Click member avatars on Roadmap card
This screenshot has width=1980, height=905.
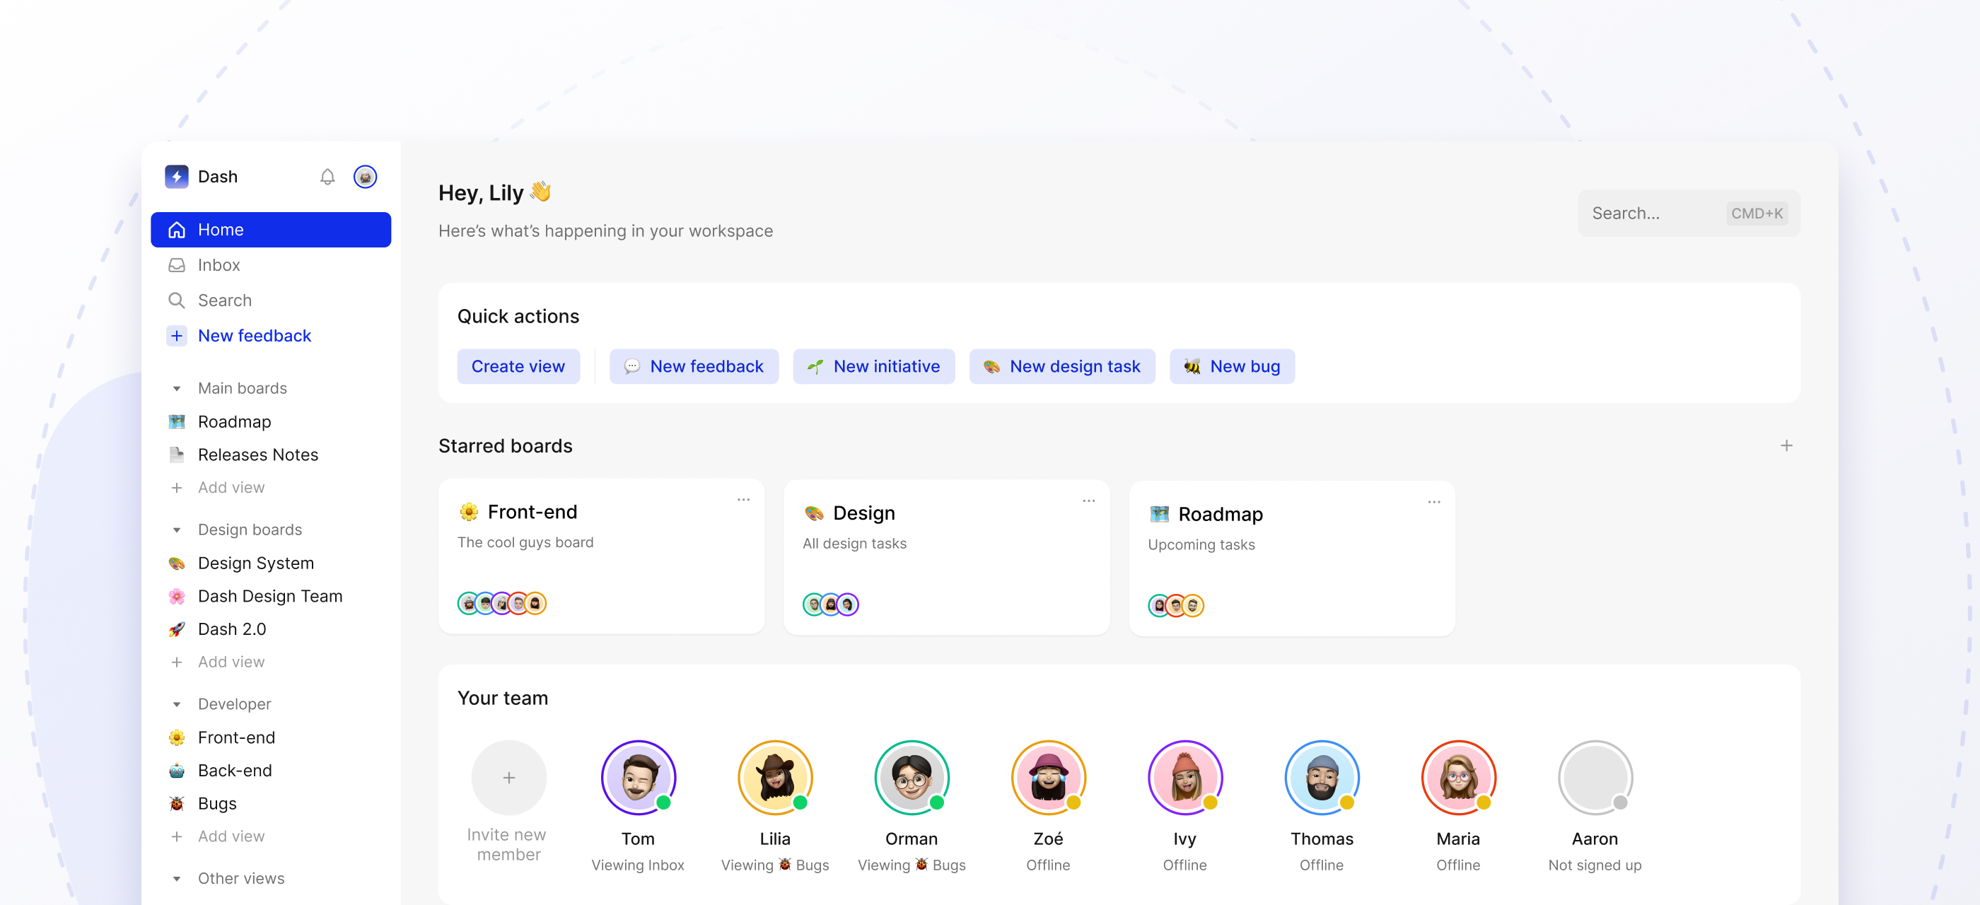1176,605
